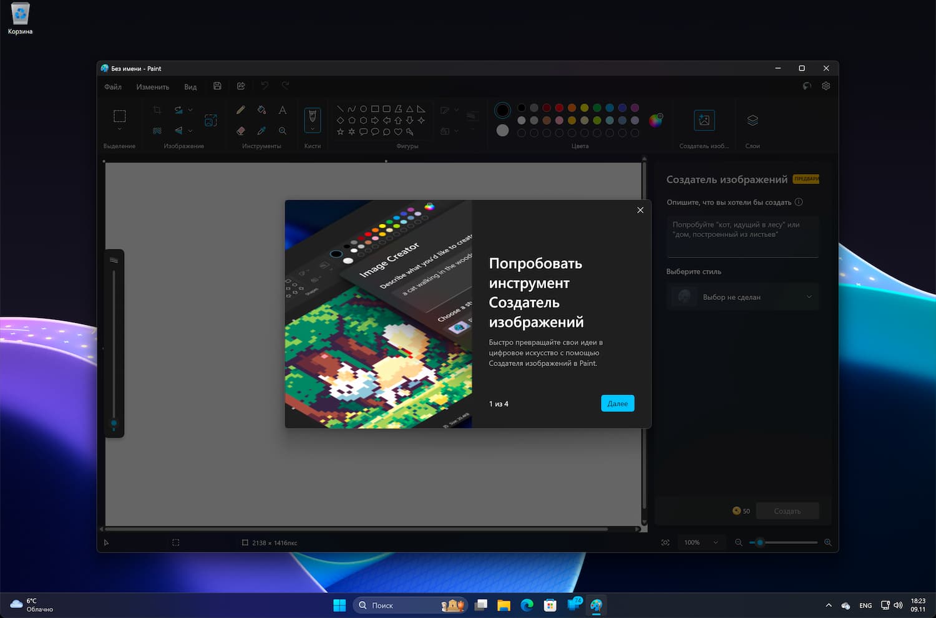Click the Remove background icon
The image size is (936, 618).
(157, 130)
